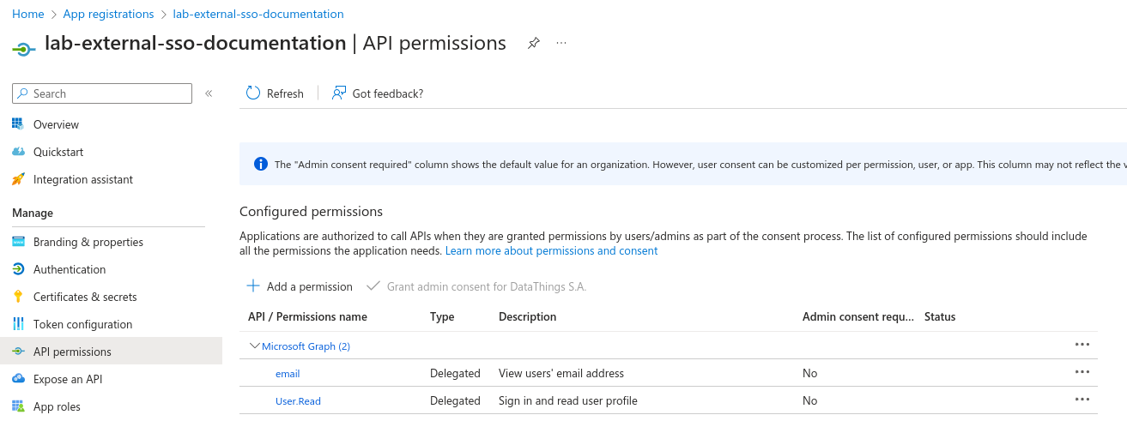Go to App registrations breadcrumb
Viewport: 1127px width, 427px height.
coord(108,14)
